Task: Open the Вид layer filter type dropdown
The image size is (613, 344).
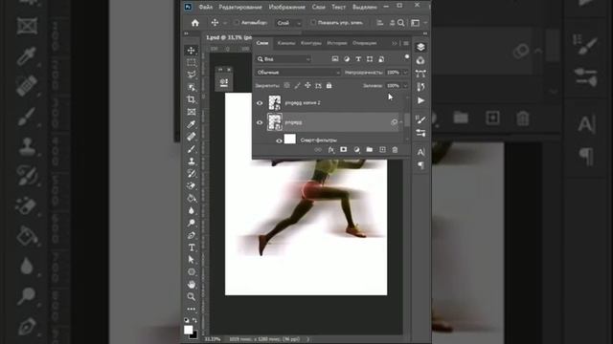Action: pos(284,59)
